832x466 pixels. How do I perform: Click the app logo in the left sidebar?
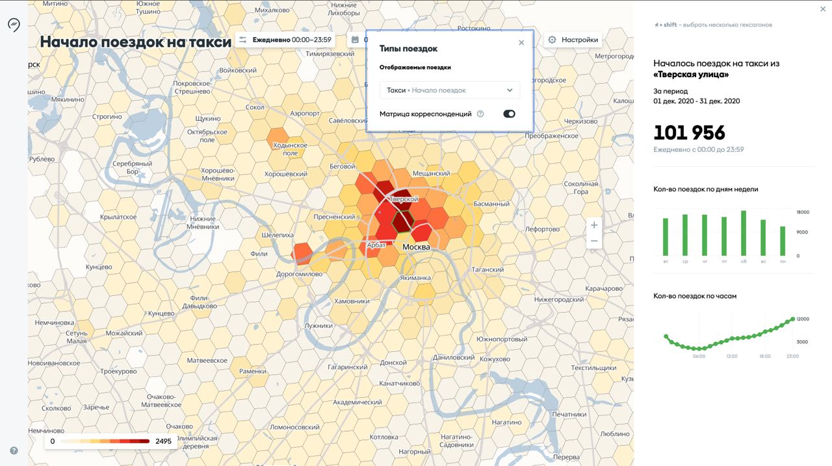click(x=14, y=25)
